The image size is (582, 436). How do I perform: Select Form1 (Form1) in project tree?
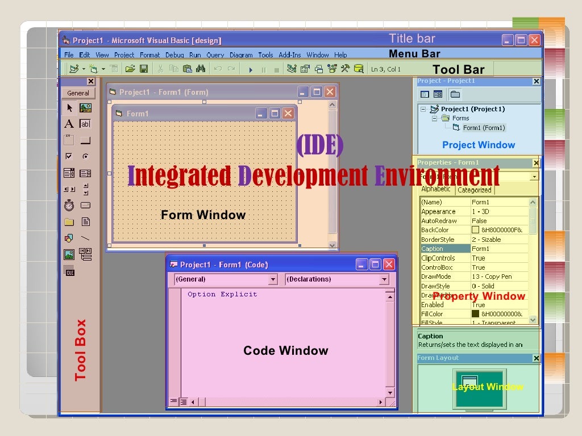[484, 128]
